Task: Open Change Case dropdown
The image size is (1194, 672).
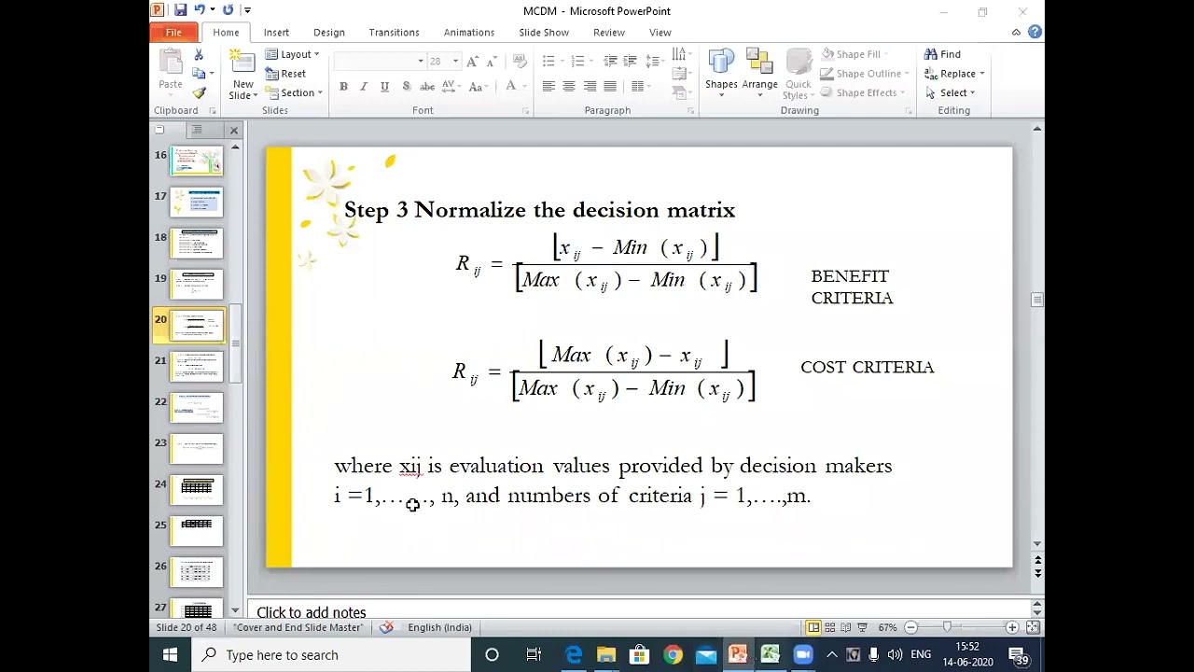Action: point(479,87)
